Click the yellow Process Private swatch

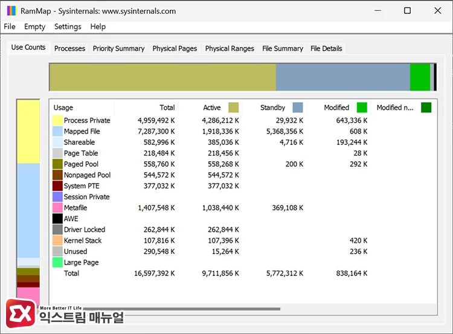(x=57, y=120)
